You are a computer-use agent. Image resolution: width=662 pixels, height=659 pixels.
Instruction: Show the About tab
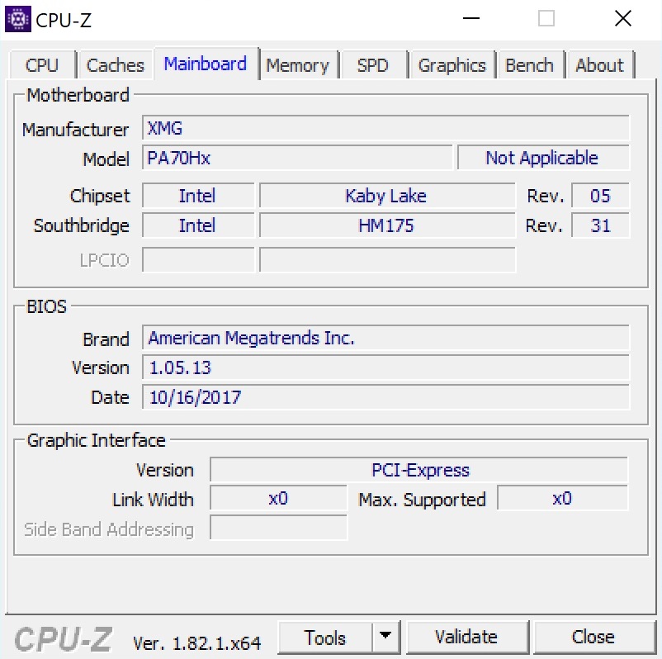(x=599, y=65)
